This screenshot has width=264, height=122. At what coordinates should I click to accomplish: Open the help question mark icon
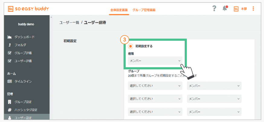coord(214,8)
